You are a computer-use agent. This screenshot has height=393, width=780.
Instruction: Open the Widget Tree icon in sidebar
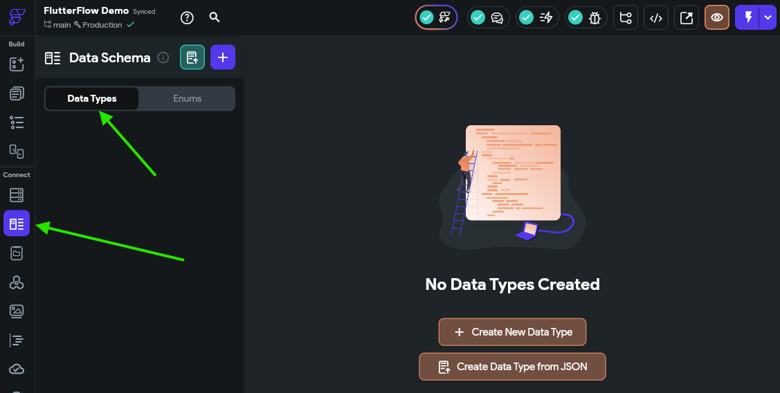pyautogui.click(x=17, y=122)
